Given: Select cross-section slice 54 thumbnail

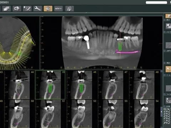Looking at the screenshot, I should point(144,114).
